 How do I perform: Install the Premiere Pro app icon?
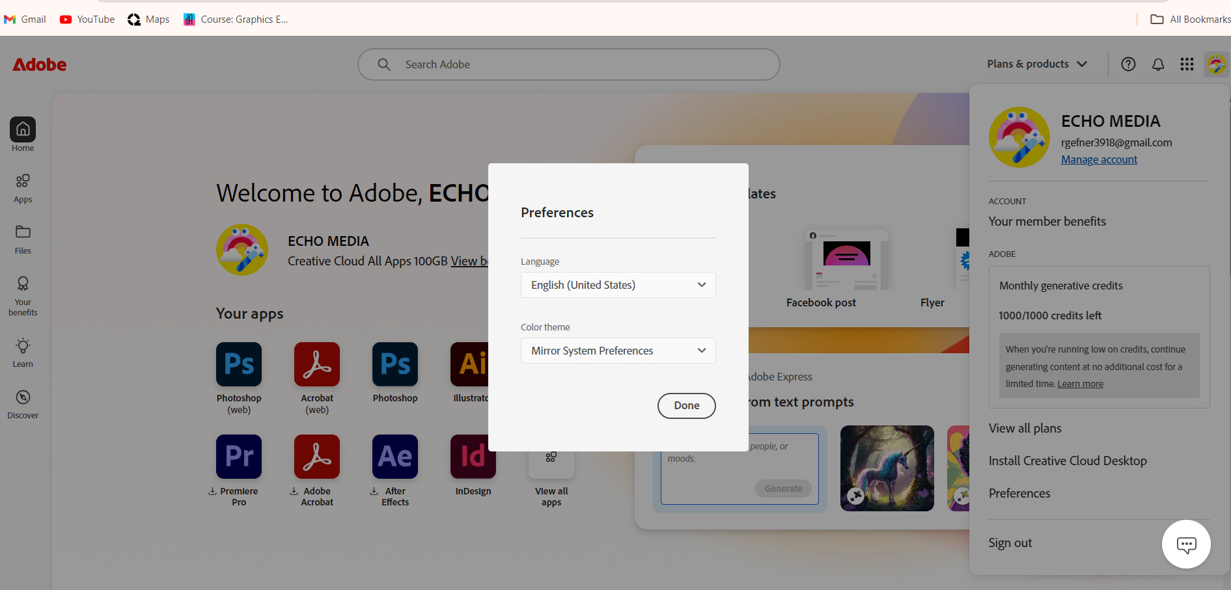(x=239, y=457)
